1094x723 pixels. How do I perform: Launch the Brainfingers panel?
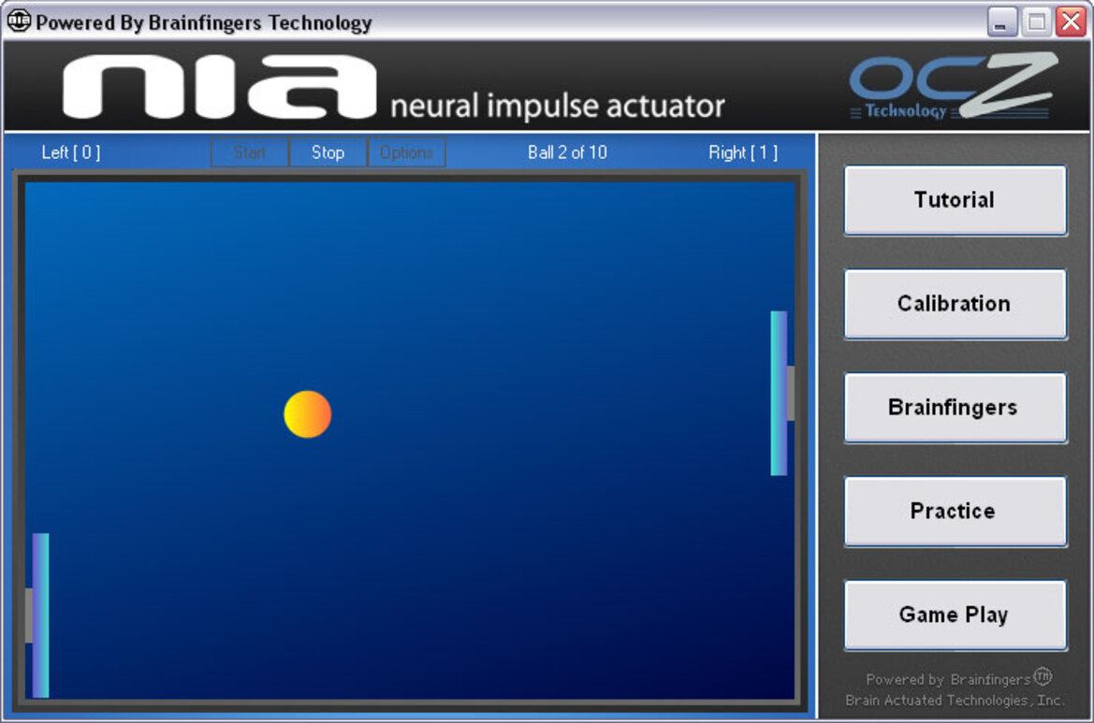point(955,407)
